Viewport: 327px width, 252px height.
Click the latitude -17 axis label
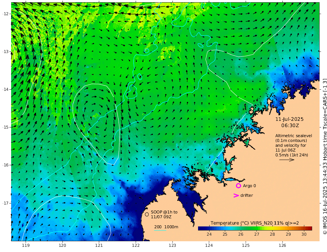6,203
